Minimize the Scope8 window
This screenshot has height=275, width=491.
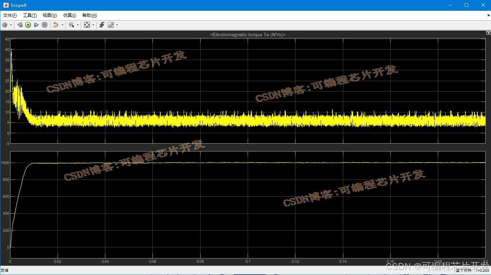tap(450, 5)
